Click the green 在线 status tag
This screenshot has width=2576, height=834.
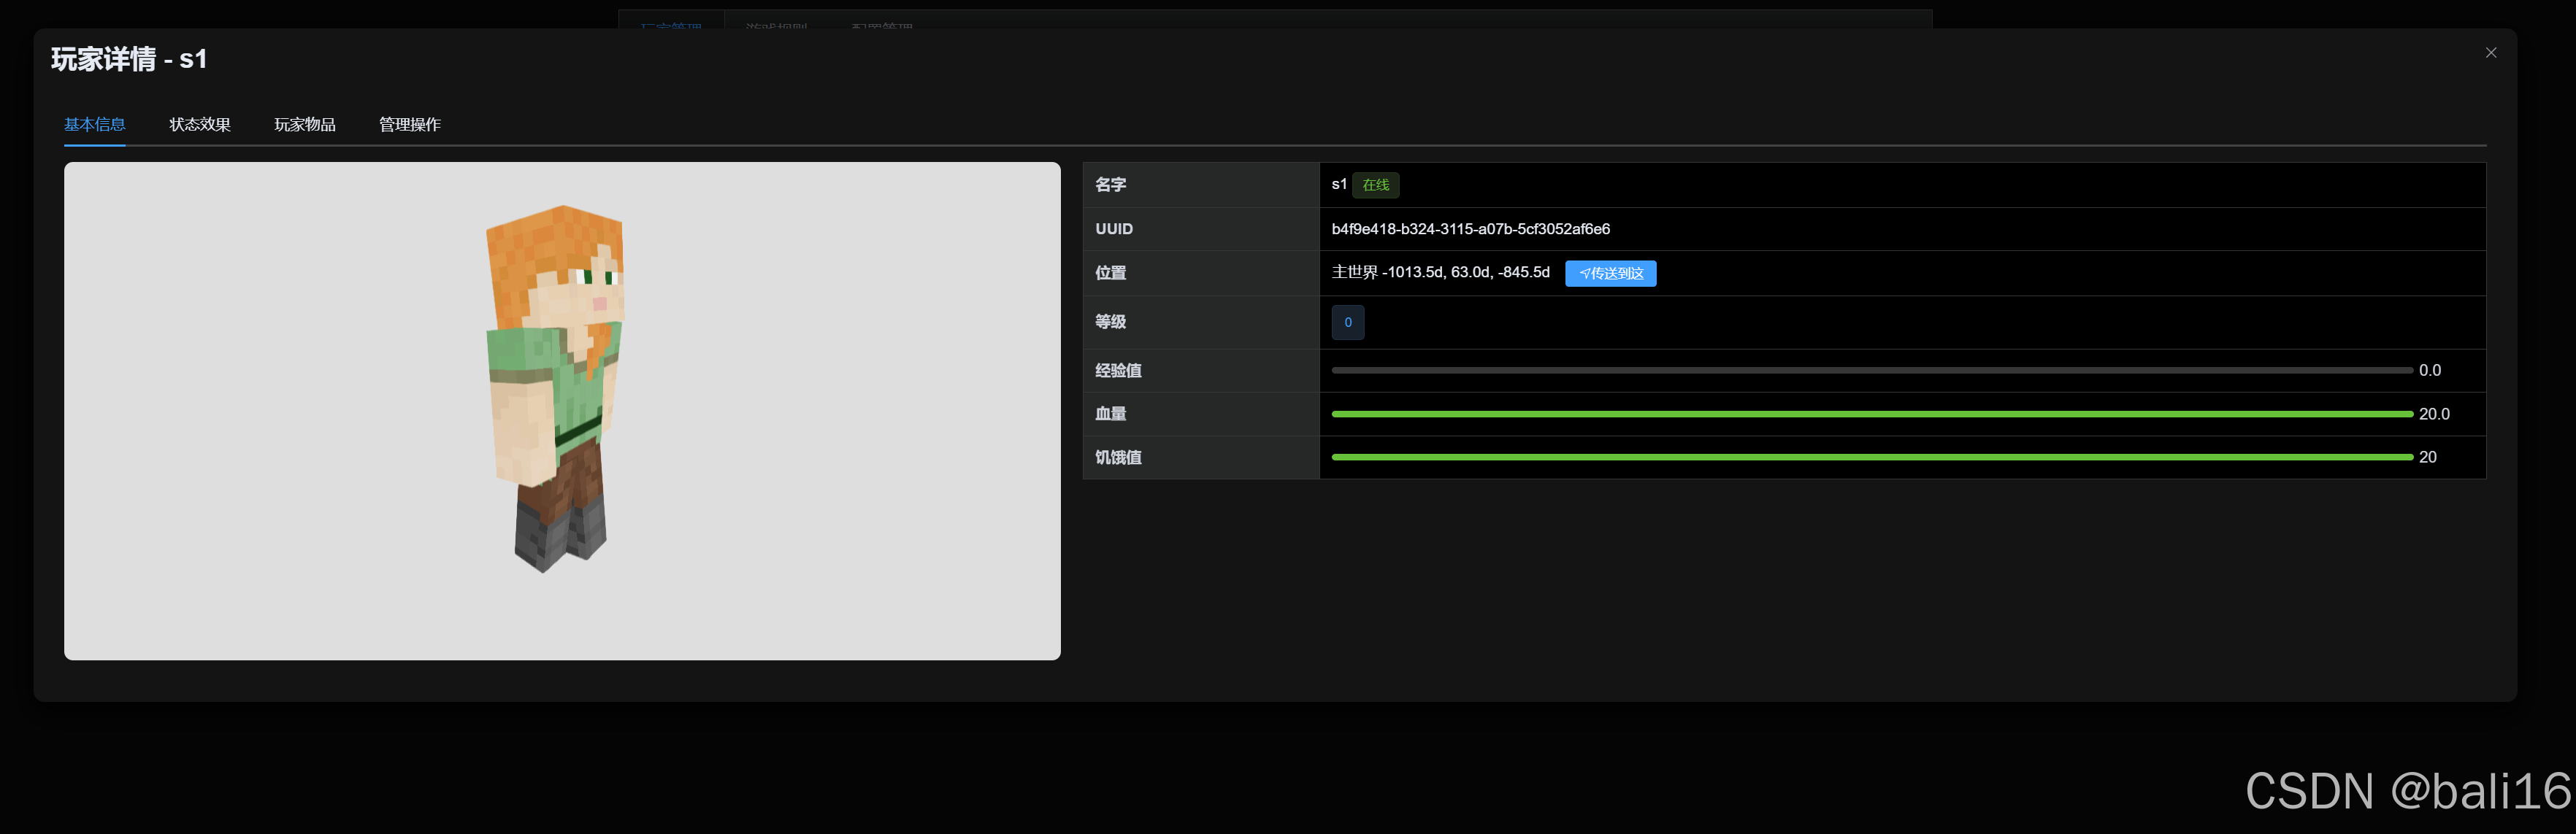pyautogui.click(x=1375, y=185)
